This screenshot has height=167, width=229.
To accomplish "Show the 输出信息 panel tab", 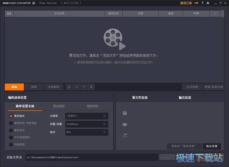I will (185, 98).
